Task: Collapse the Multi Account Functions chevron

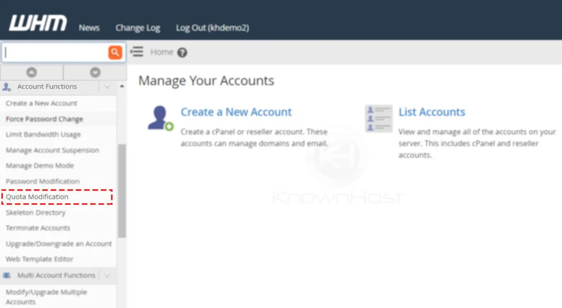Action: pyautogui.click(x=107, y=276)
